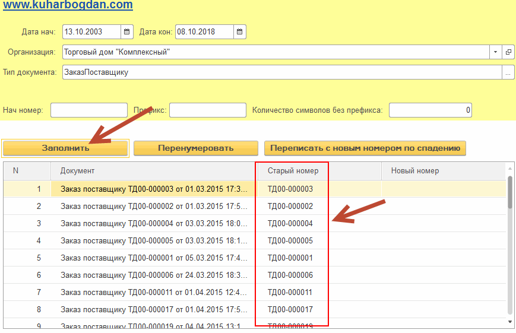Click the Перенумеровать button
The image size is (516, 333).
point(195,148)
